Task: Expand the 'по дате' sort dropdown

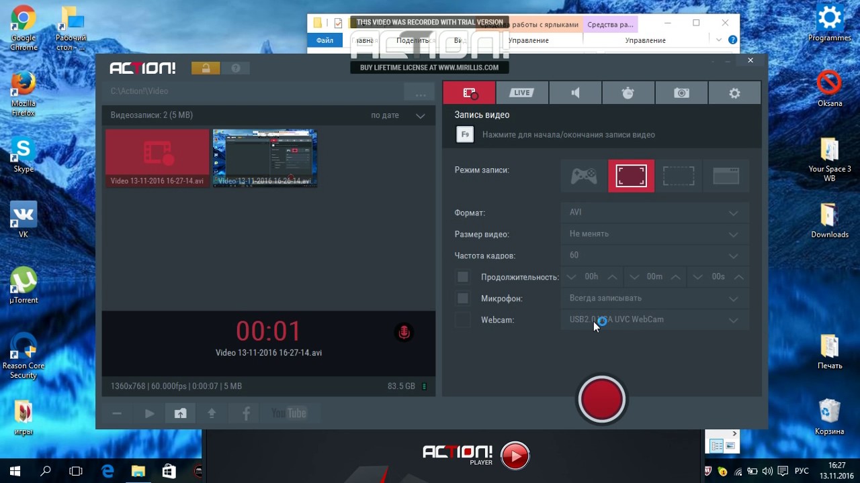Action: [x=398, y=115]
